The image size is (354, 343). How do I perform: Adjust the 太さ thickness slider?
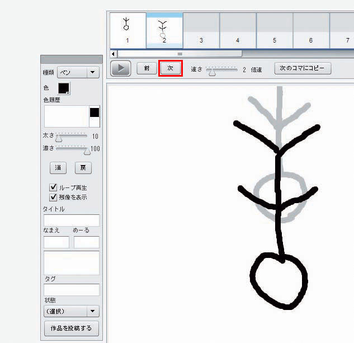pos(59,138)
